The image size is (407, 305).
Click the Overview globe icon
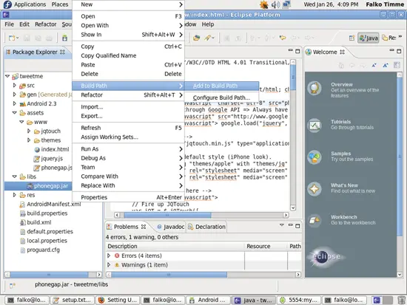click(x=314, y=89)
